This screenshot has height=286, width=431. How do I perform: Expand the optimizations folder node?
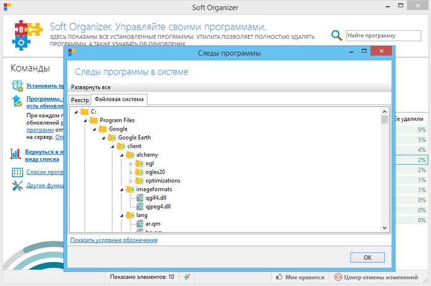pyautogui.click(x=131, y=181)
